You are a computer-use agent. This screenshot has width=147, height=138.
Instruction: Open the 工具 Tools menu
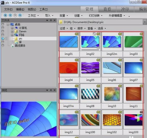coord(44,9)
